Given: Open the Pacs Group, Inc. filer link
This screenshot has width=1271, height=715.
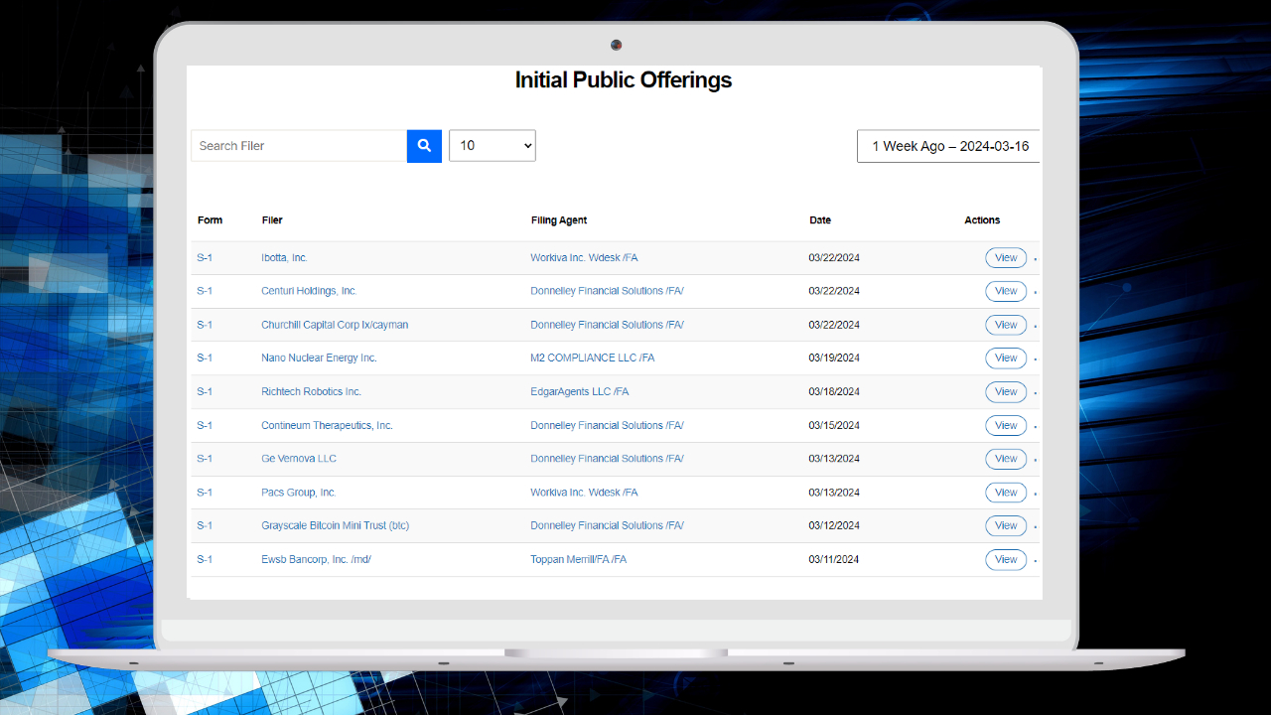Looking at the screenshot, I should click(x=298, y=492).
